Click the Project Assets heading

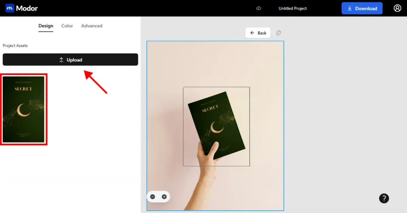tap(15, 46)
